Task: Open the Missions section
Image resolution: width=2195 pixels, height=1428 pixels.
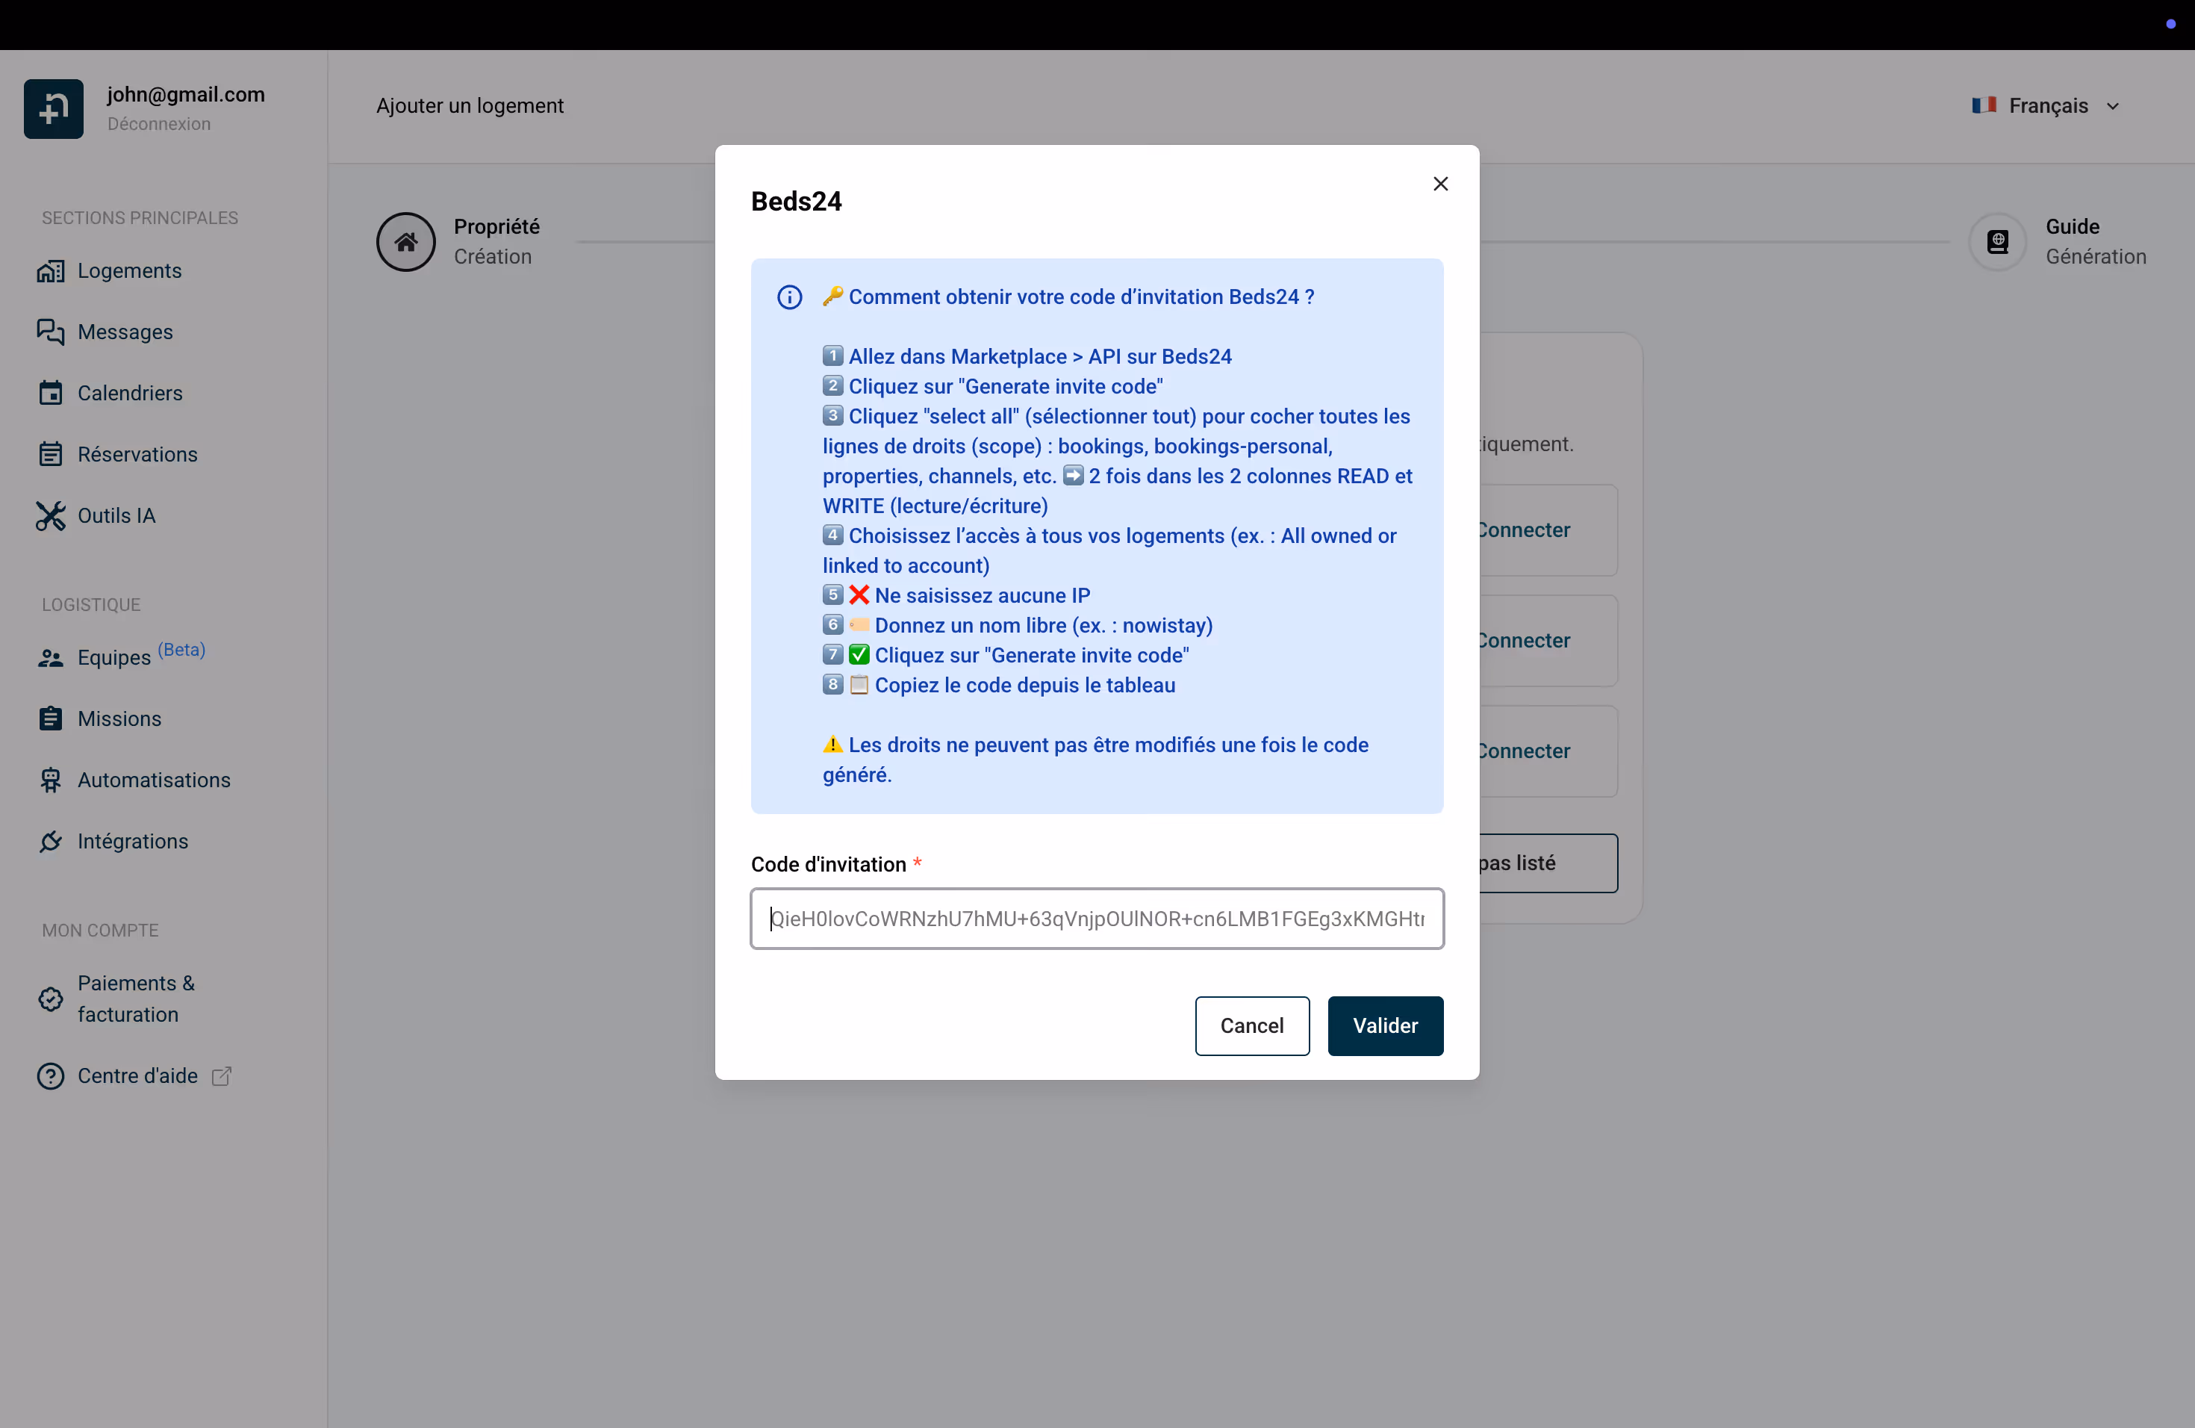Action: click(119, 718)
